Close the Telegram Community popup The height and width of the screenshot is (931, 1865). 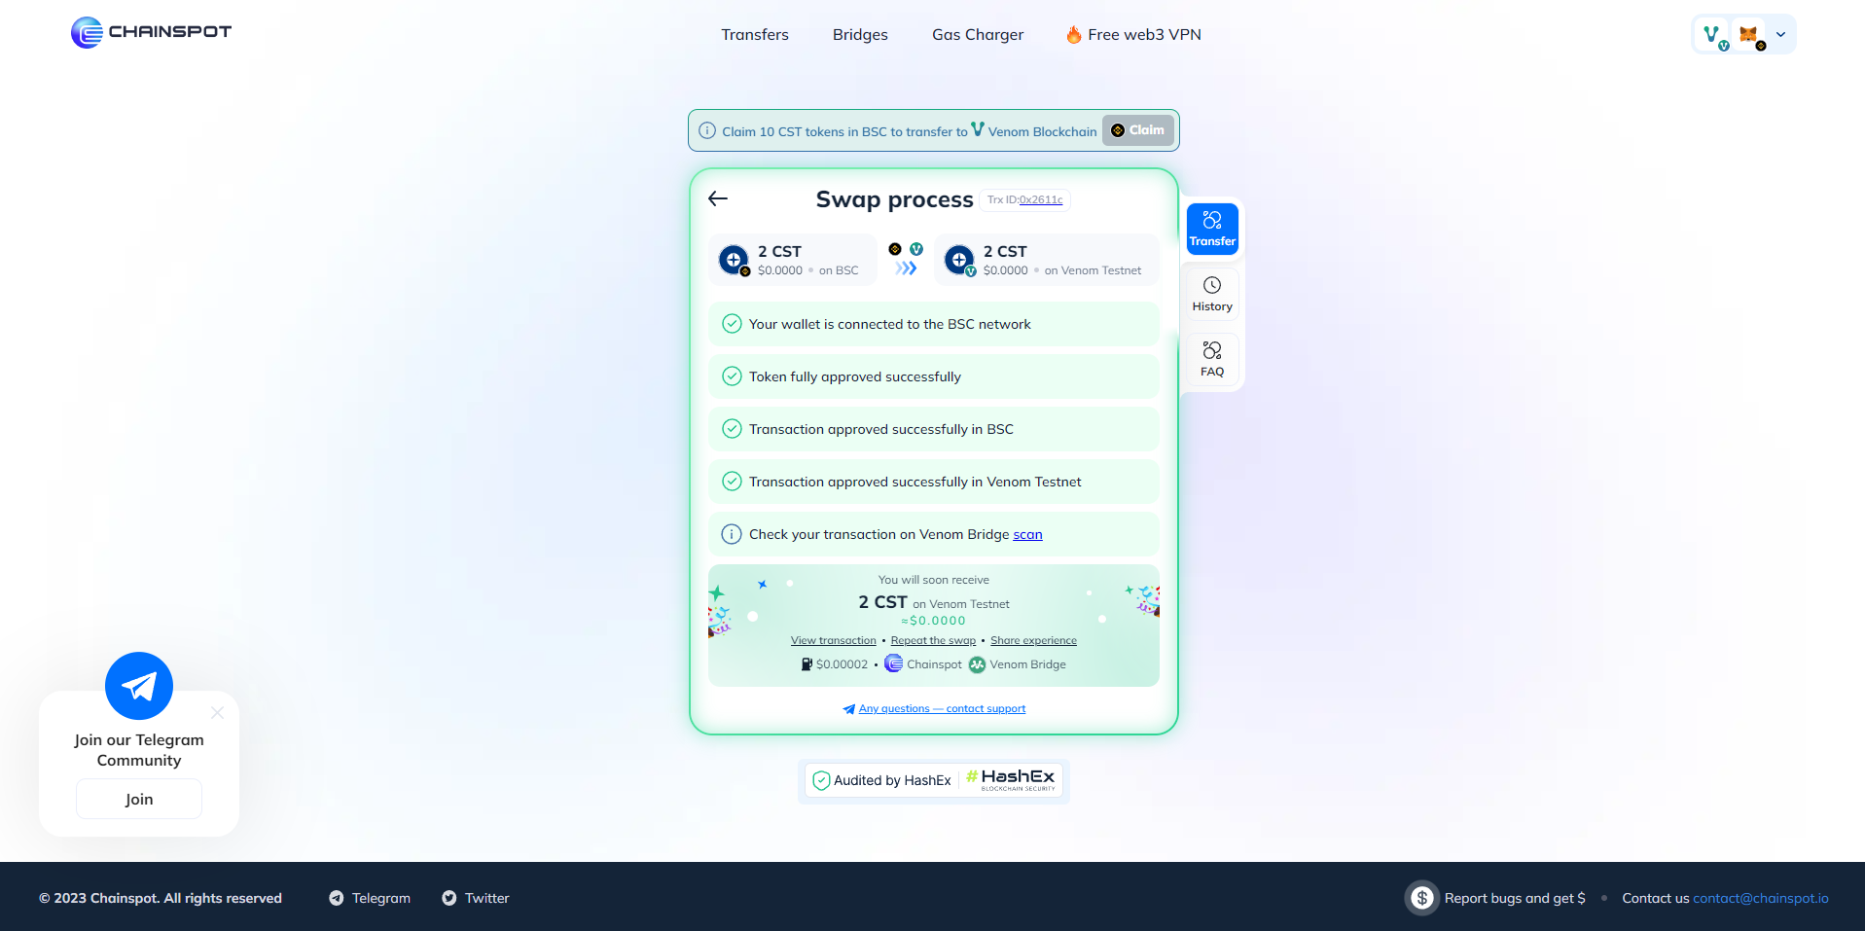point(217,713)
